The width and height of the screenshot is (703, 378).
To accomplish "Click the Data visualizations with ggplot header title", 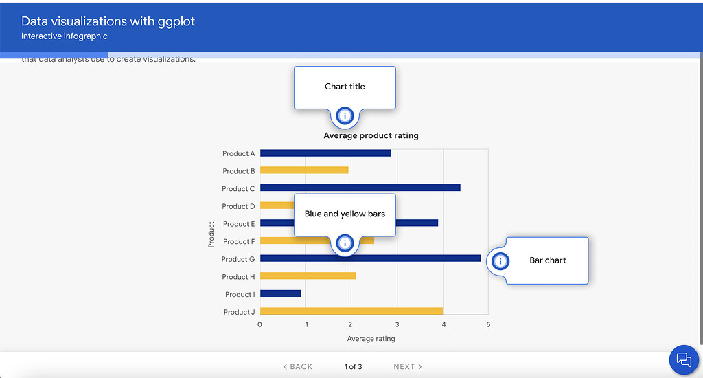I will pyautogui.click(x=108, y=21).
